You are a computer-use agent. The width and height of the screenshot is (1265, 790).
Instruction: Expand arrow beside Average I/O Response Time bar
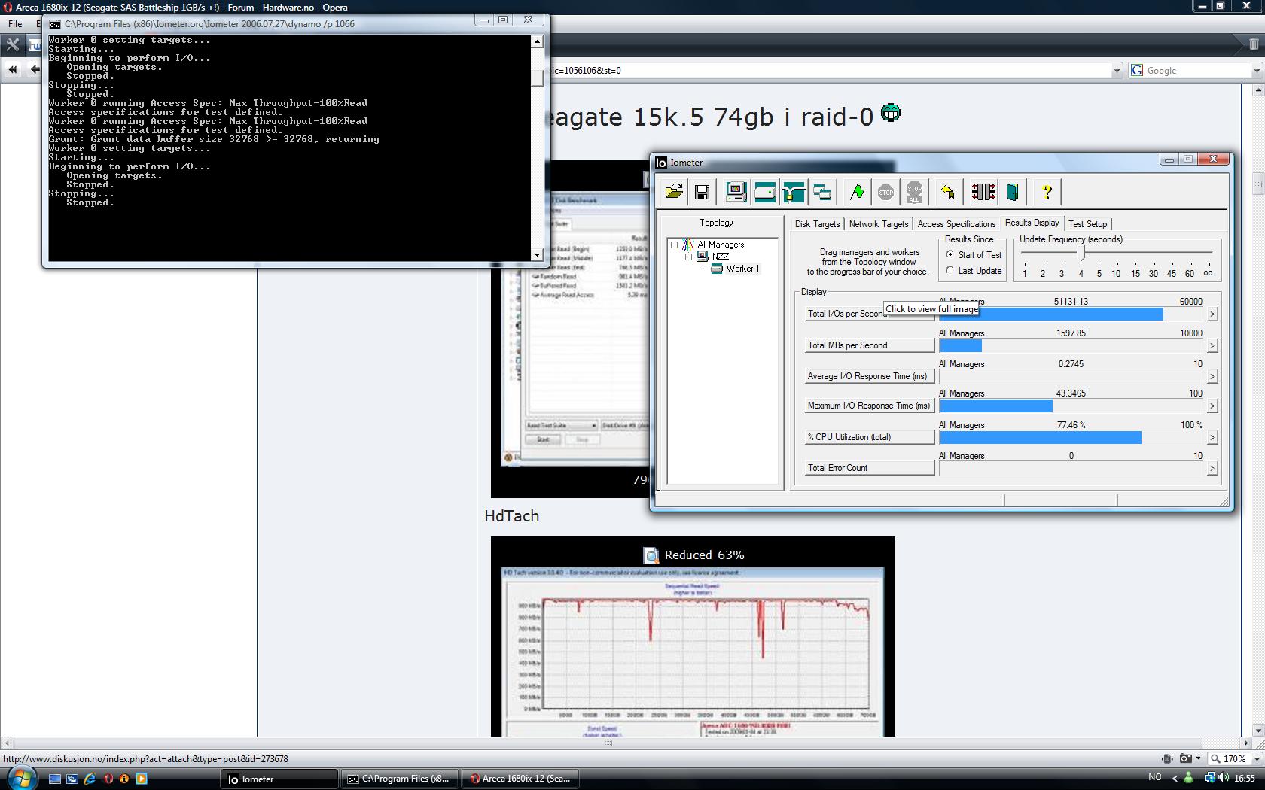click(1212, 376)
